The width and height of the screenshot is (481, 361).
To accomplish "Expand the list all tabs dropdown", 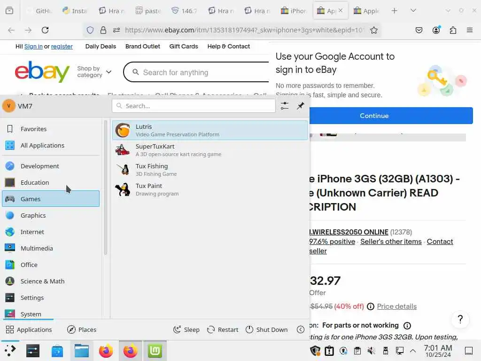I will (x=413, y=11).
